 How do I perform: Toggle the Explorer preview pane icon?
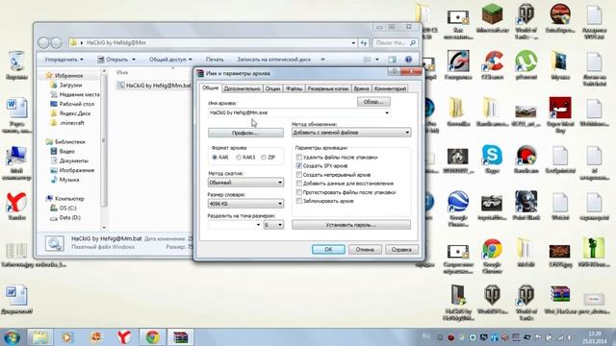pos(392,60)
